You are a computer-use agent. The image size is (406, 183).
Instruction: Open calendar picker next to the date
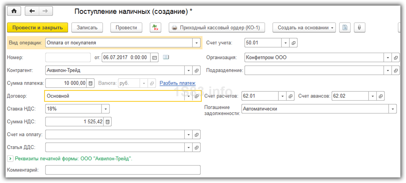154,58
